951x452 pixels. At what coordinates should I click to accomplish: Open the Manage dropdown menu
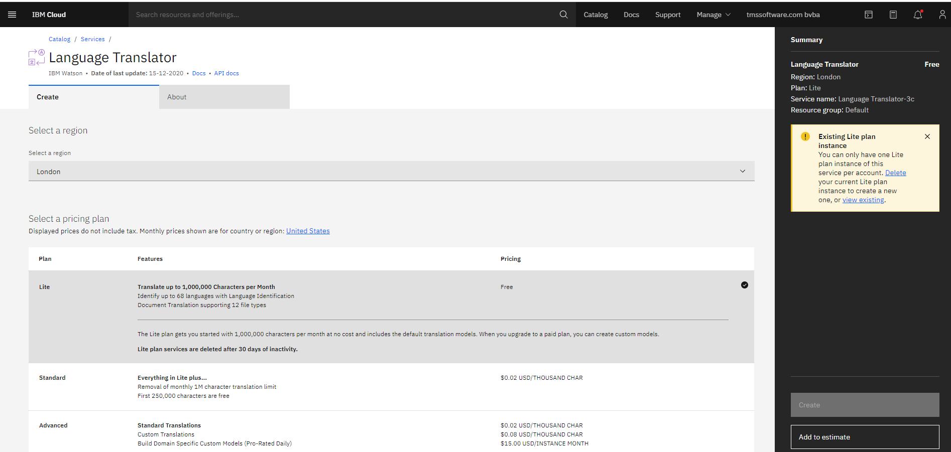pos(714,15)
